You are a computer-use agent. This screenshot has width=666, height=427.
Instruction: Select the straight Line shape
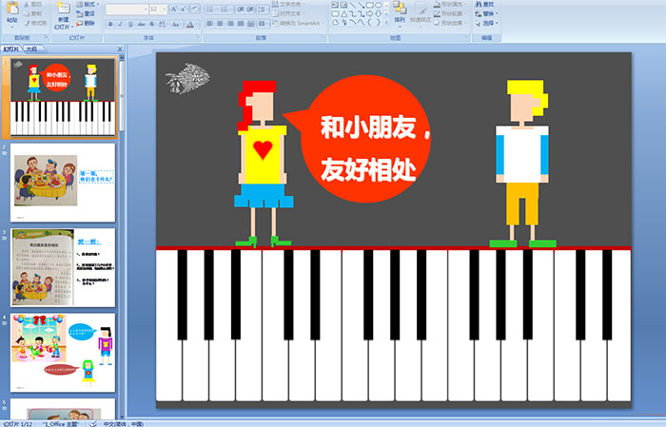(x=352, y=5)
